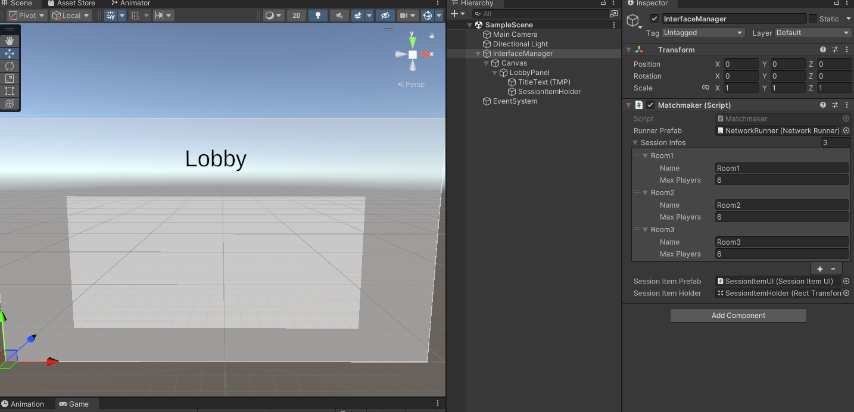Pick object for Session Item Prefab
854x412 pixels.
[846, 281]
